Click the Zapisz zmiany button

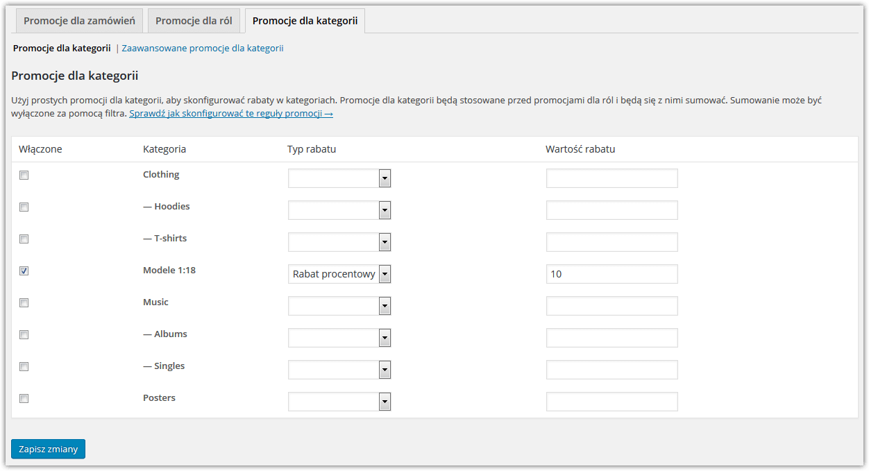(x=48, y=449)
